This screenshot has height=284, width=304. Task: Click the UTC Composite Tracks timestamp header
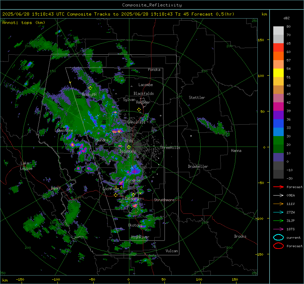point(118,14)
